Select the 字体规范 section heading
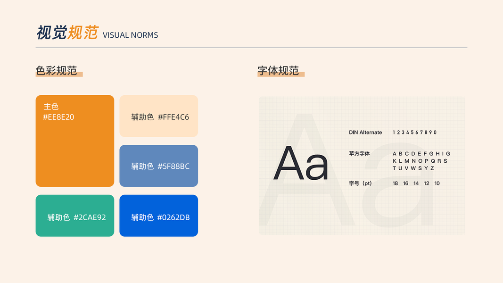503x283 pixels. pyautogui.click(x=278, y=71)
